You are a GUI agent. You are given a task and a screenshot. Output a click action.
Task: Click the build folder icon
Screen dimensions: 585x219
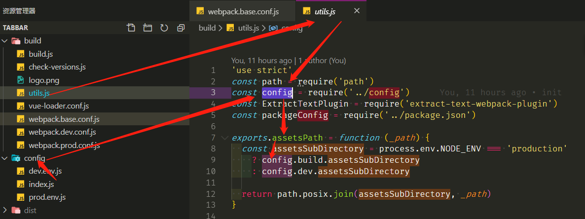pos(16,40)
